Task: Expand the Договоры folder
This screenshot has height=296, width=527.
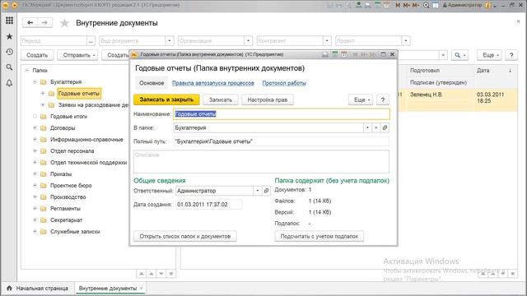Action: 35,128
